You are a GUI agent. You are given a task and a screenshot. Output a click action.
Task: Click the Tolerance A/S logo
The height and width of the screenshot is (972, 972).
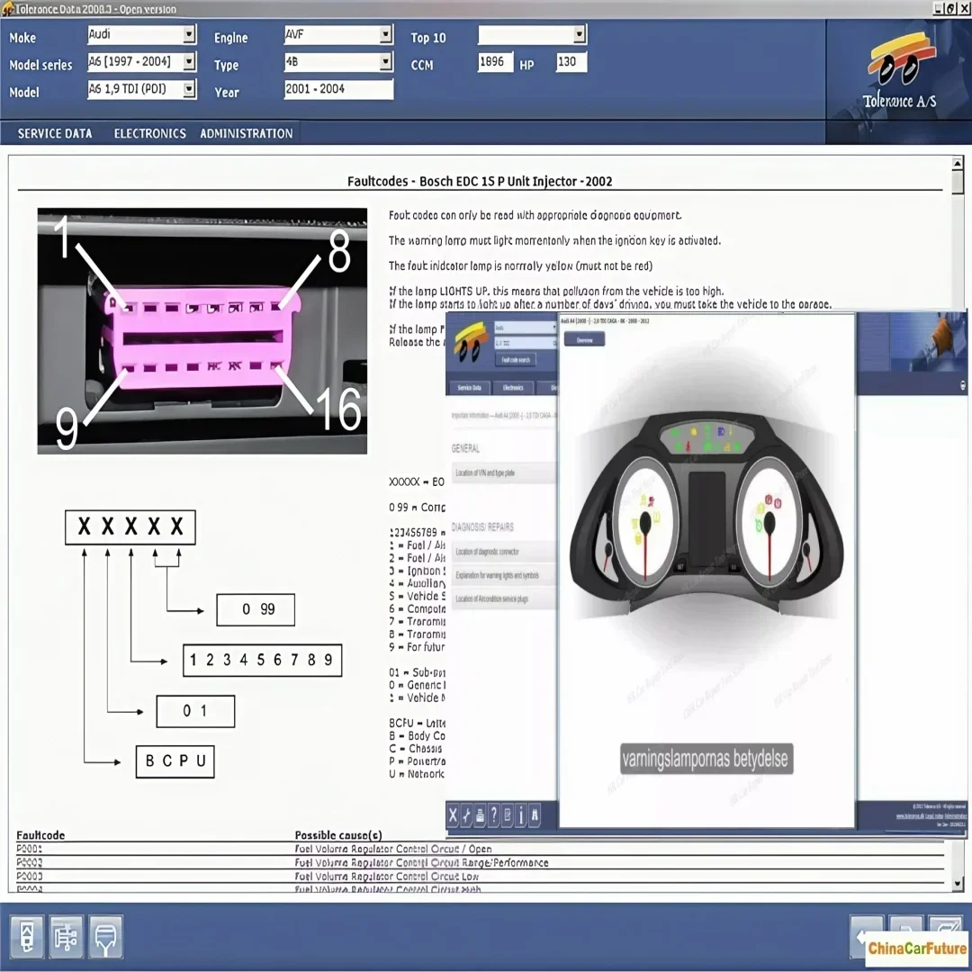click(899, 71)
